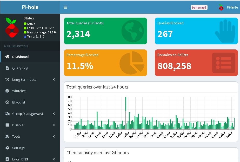
Task: Click the Blacklist ban icon
Action: (x=7, y=102)
